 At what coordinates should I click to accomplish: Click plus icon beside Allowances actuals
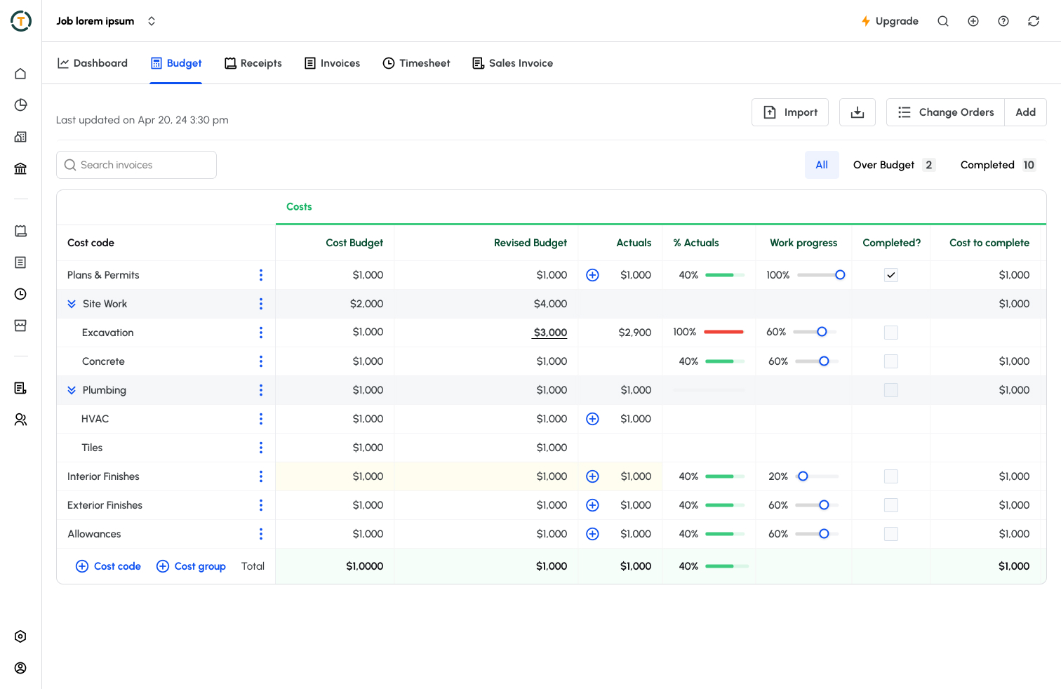(592, 534)
